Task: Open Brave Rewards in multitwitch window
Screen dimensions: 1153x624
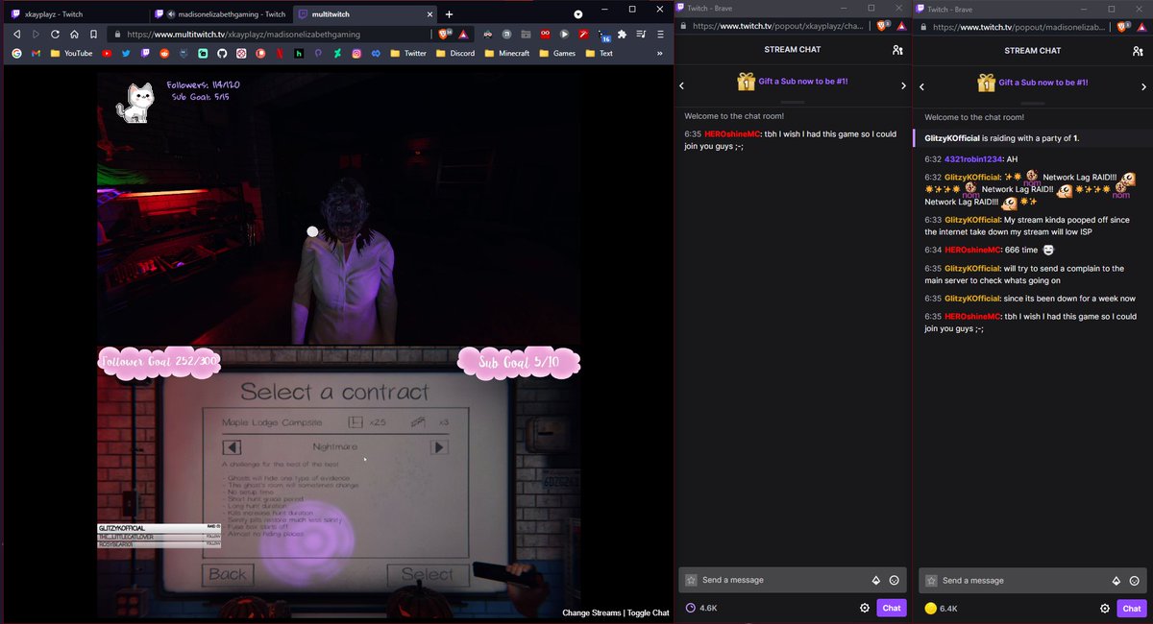Action: pos(463,34)
